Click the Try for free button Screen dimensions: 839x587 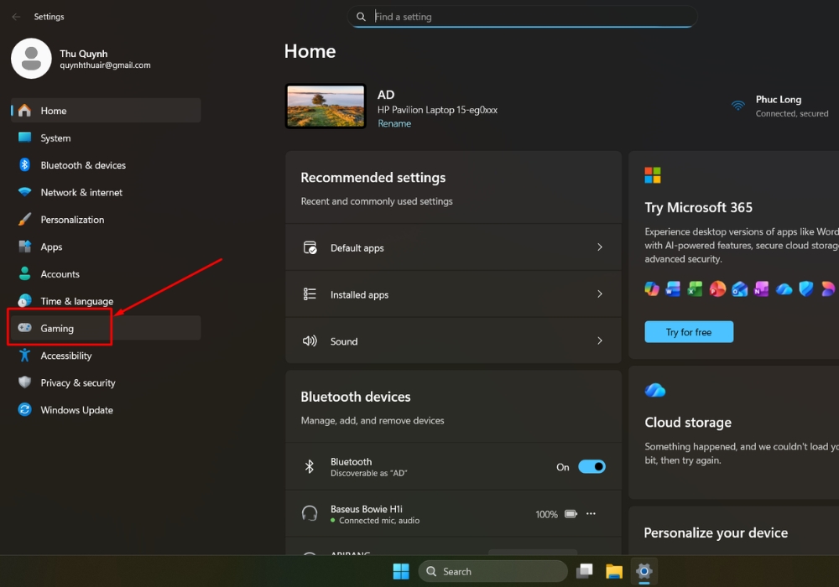point(689,332)
